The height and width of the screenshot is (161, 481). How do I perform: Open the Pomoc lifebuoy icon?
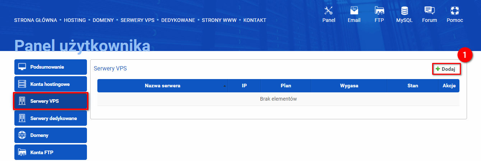(x=455, y=10)
